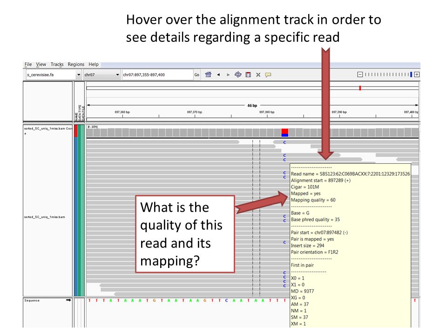
Task: Select the sorted_SC_uniq_1miss.bam alignment track name
Action: 45,217
